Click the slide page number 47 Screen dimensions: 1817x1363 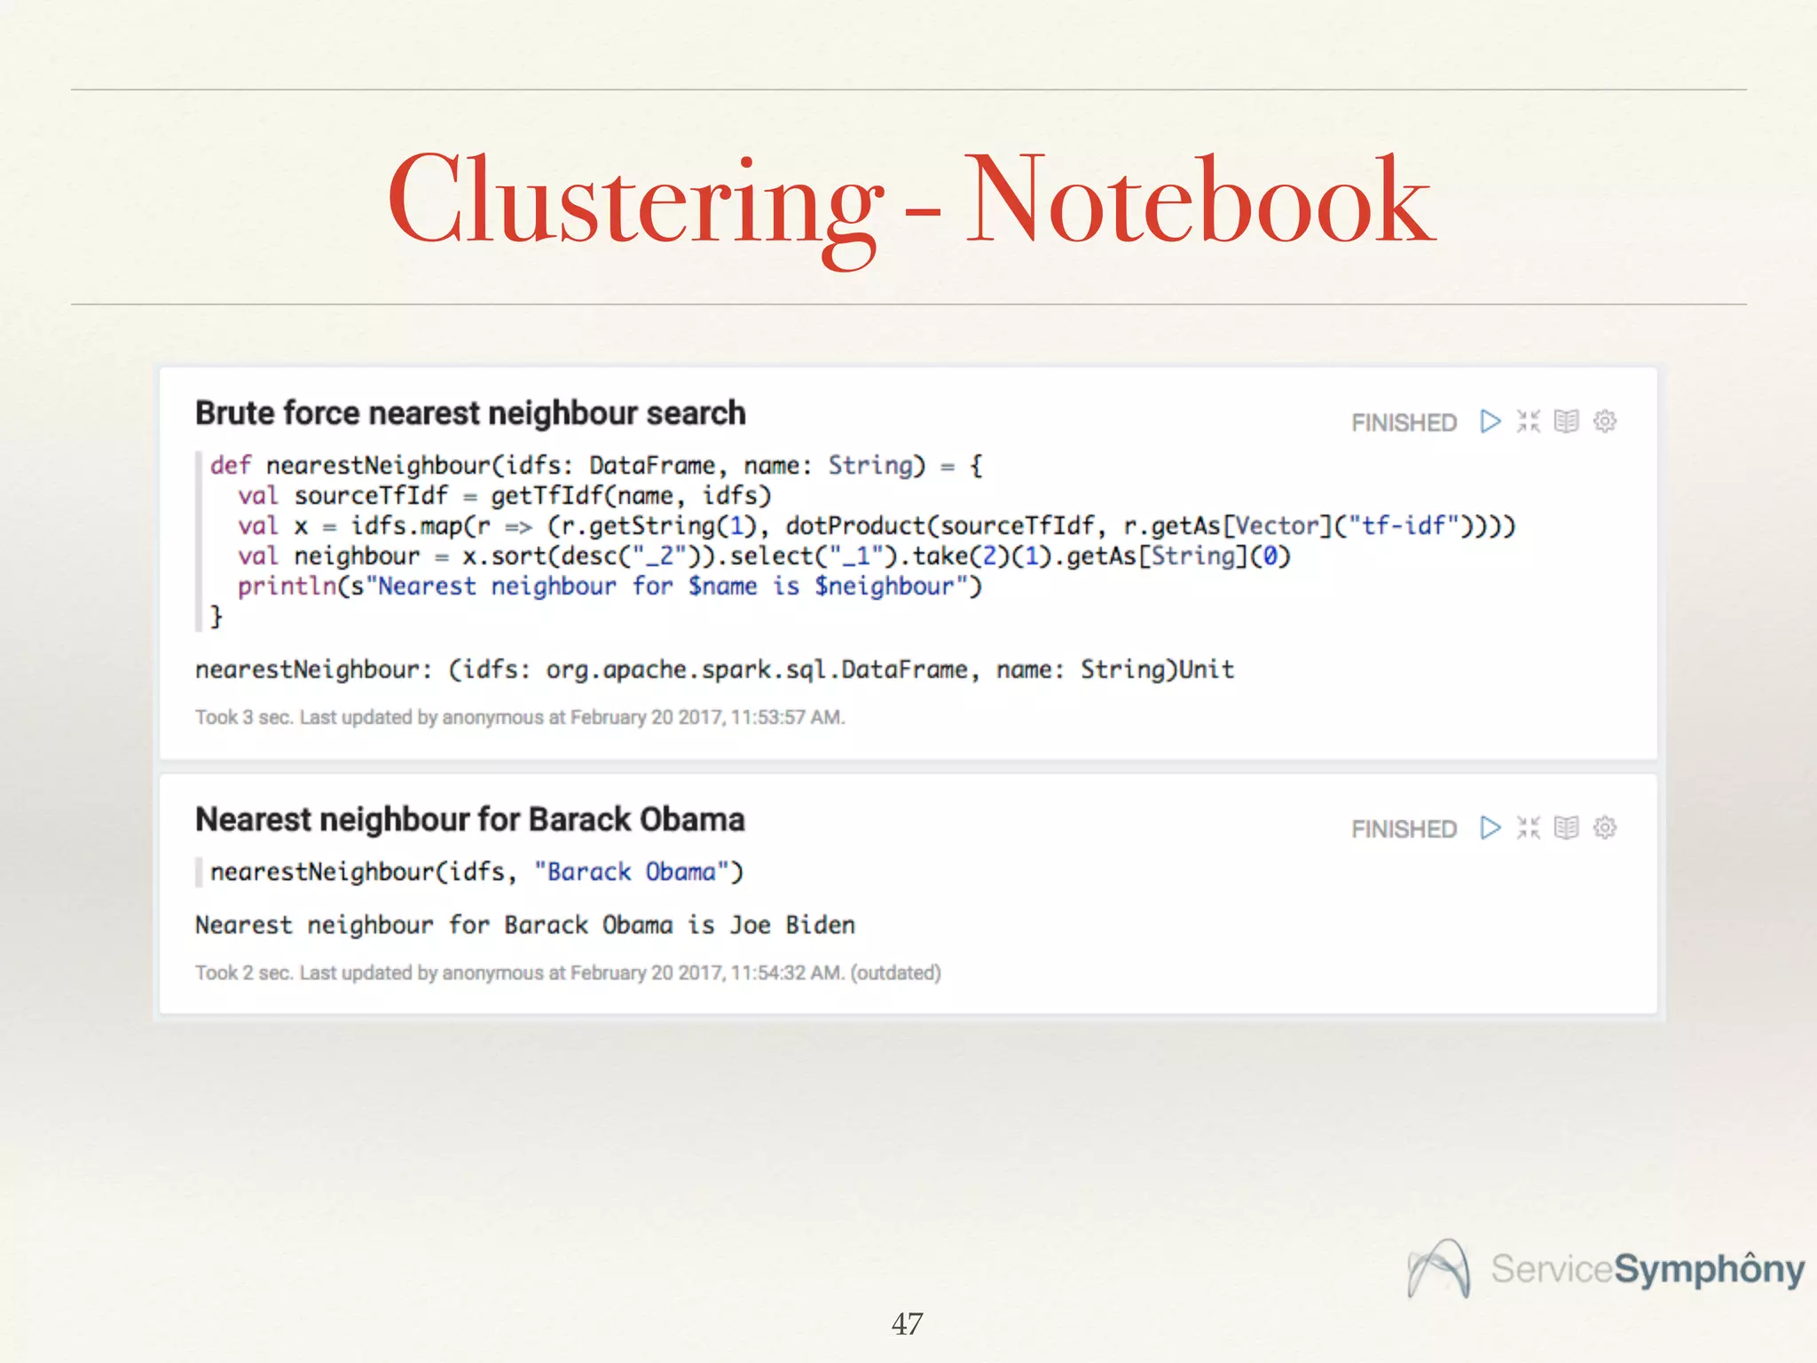point(907,1324)
